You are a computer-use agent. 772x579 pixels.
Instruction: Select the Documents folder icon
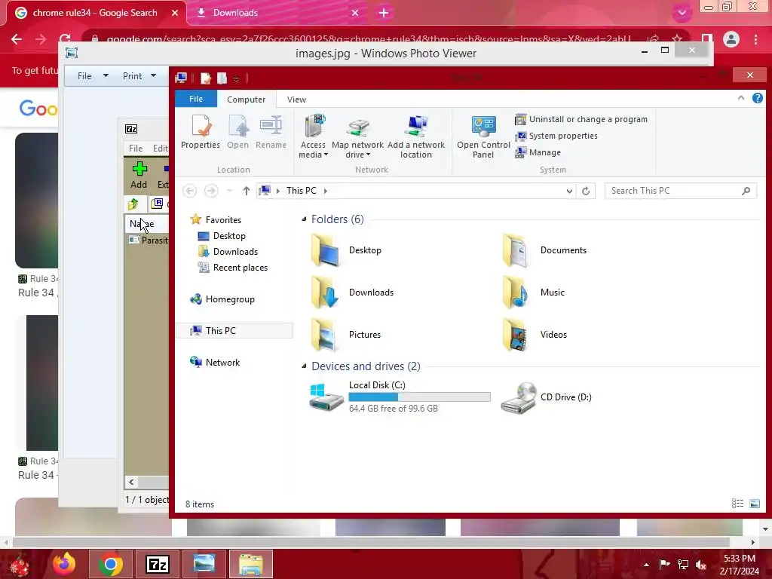tap(516, 250)
